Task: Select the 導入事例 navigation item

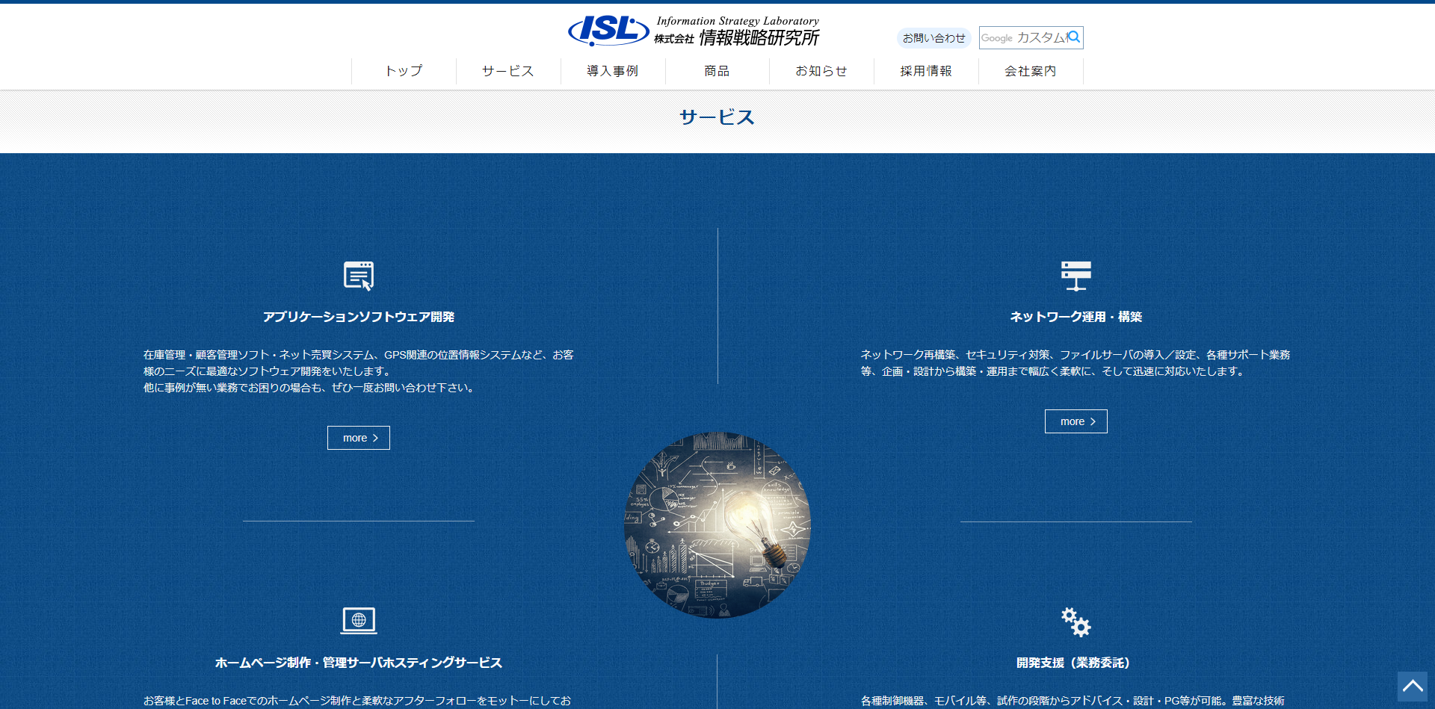Action: (613, 70)
